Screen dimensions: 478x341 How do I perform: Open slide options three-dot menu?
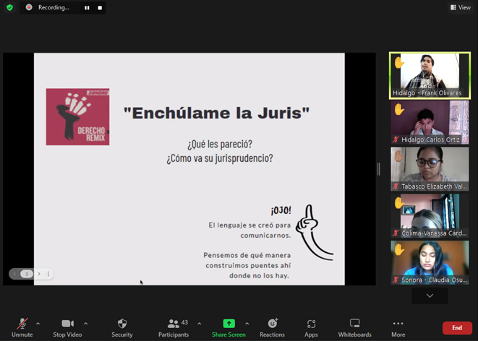pyautogui.click(x=48, y=274)
